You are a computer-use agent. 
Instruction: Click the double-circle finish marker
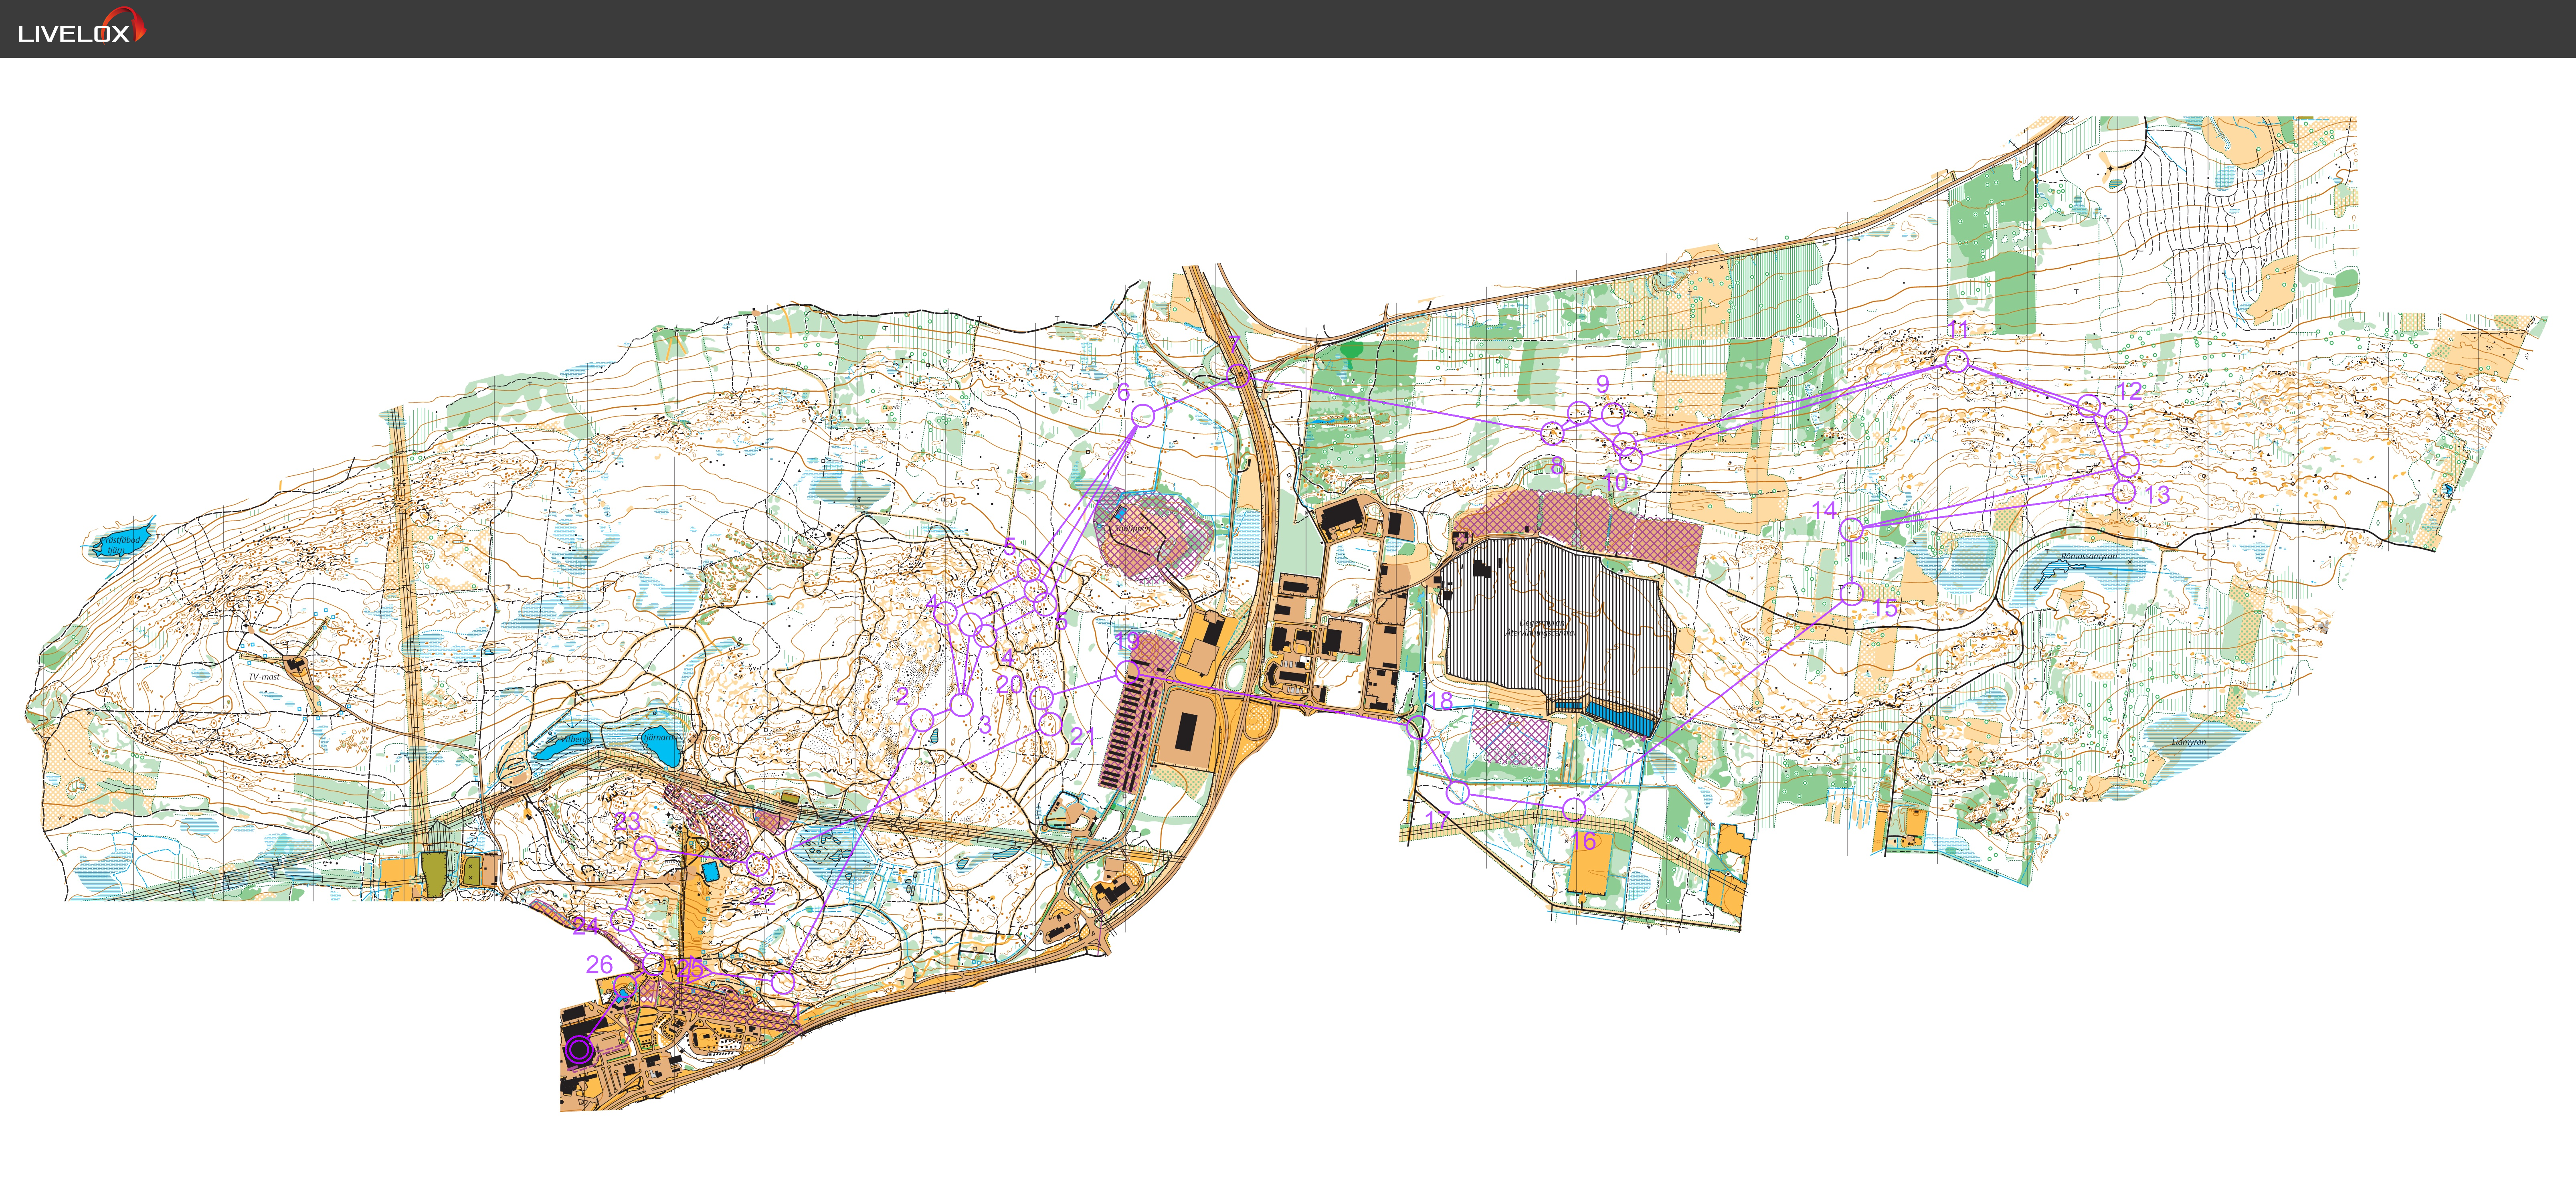[578, 1050]
